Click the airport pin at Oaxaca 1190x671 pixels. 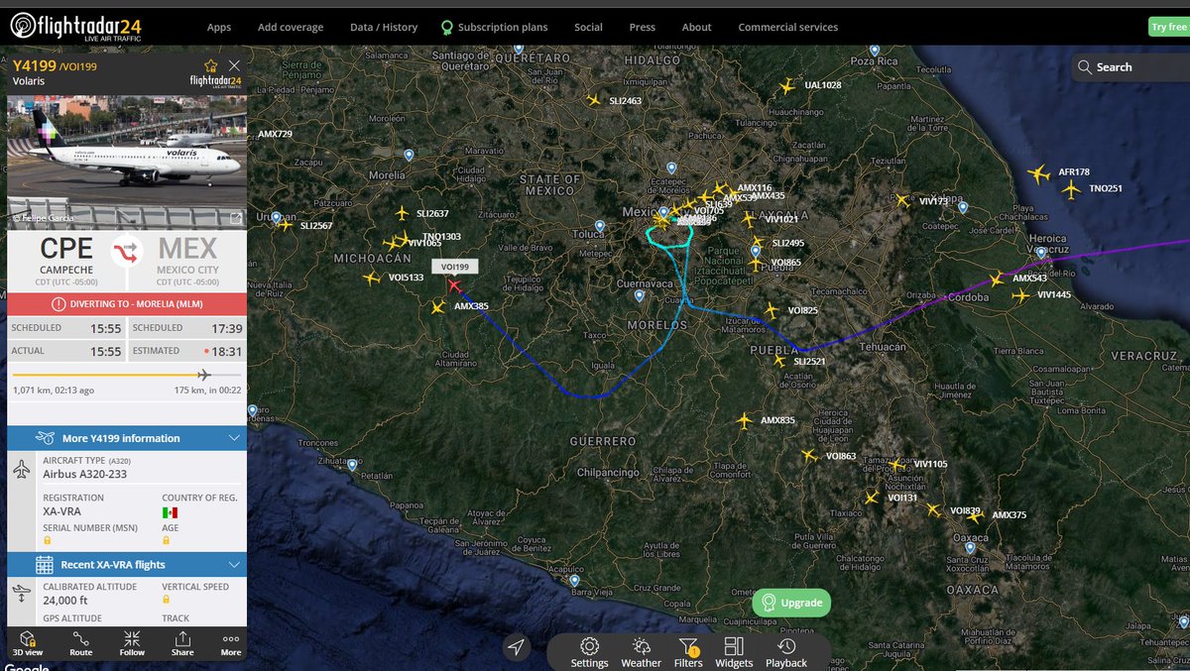point(970,546)
